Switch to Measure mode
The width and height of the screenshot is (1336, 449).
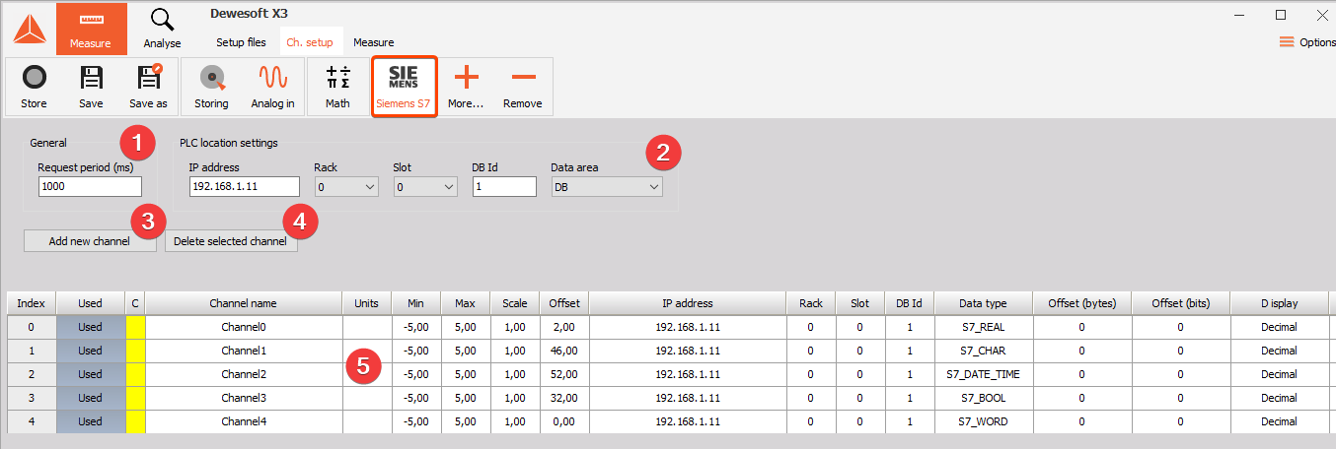91,29
